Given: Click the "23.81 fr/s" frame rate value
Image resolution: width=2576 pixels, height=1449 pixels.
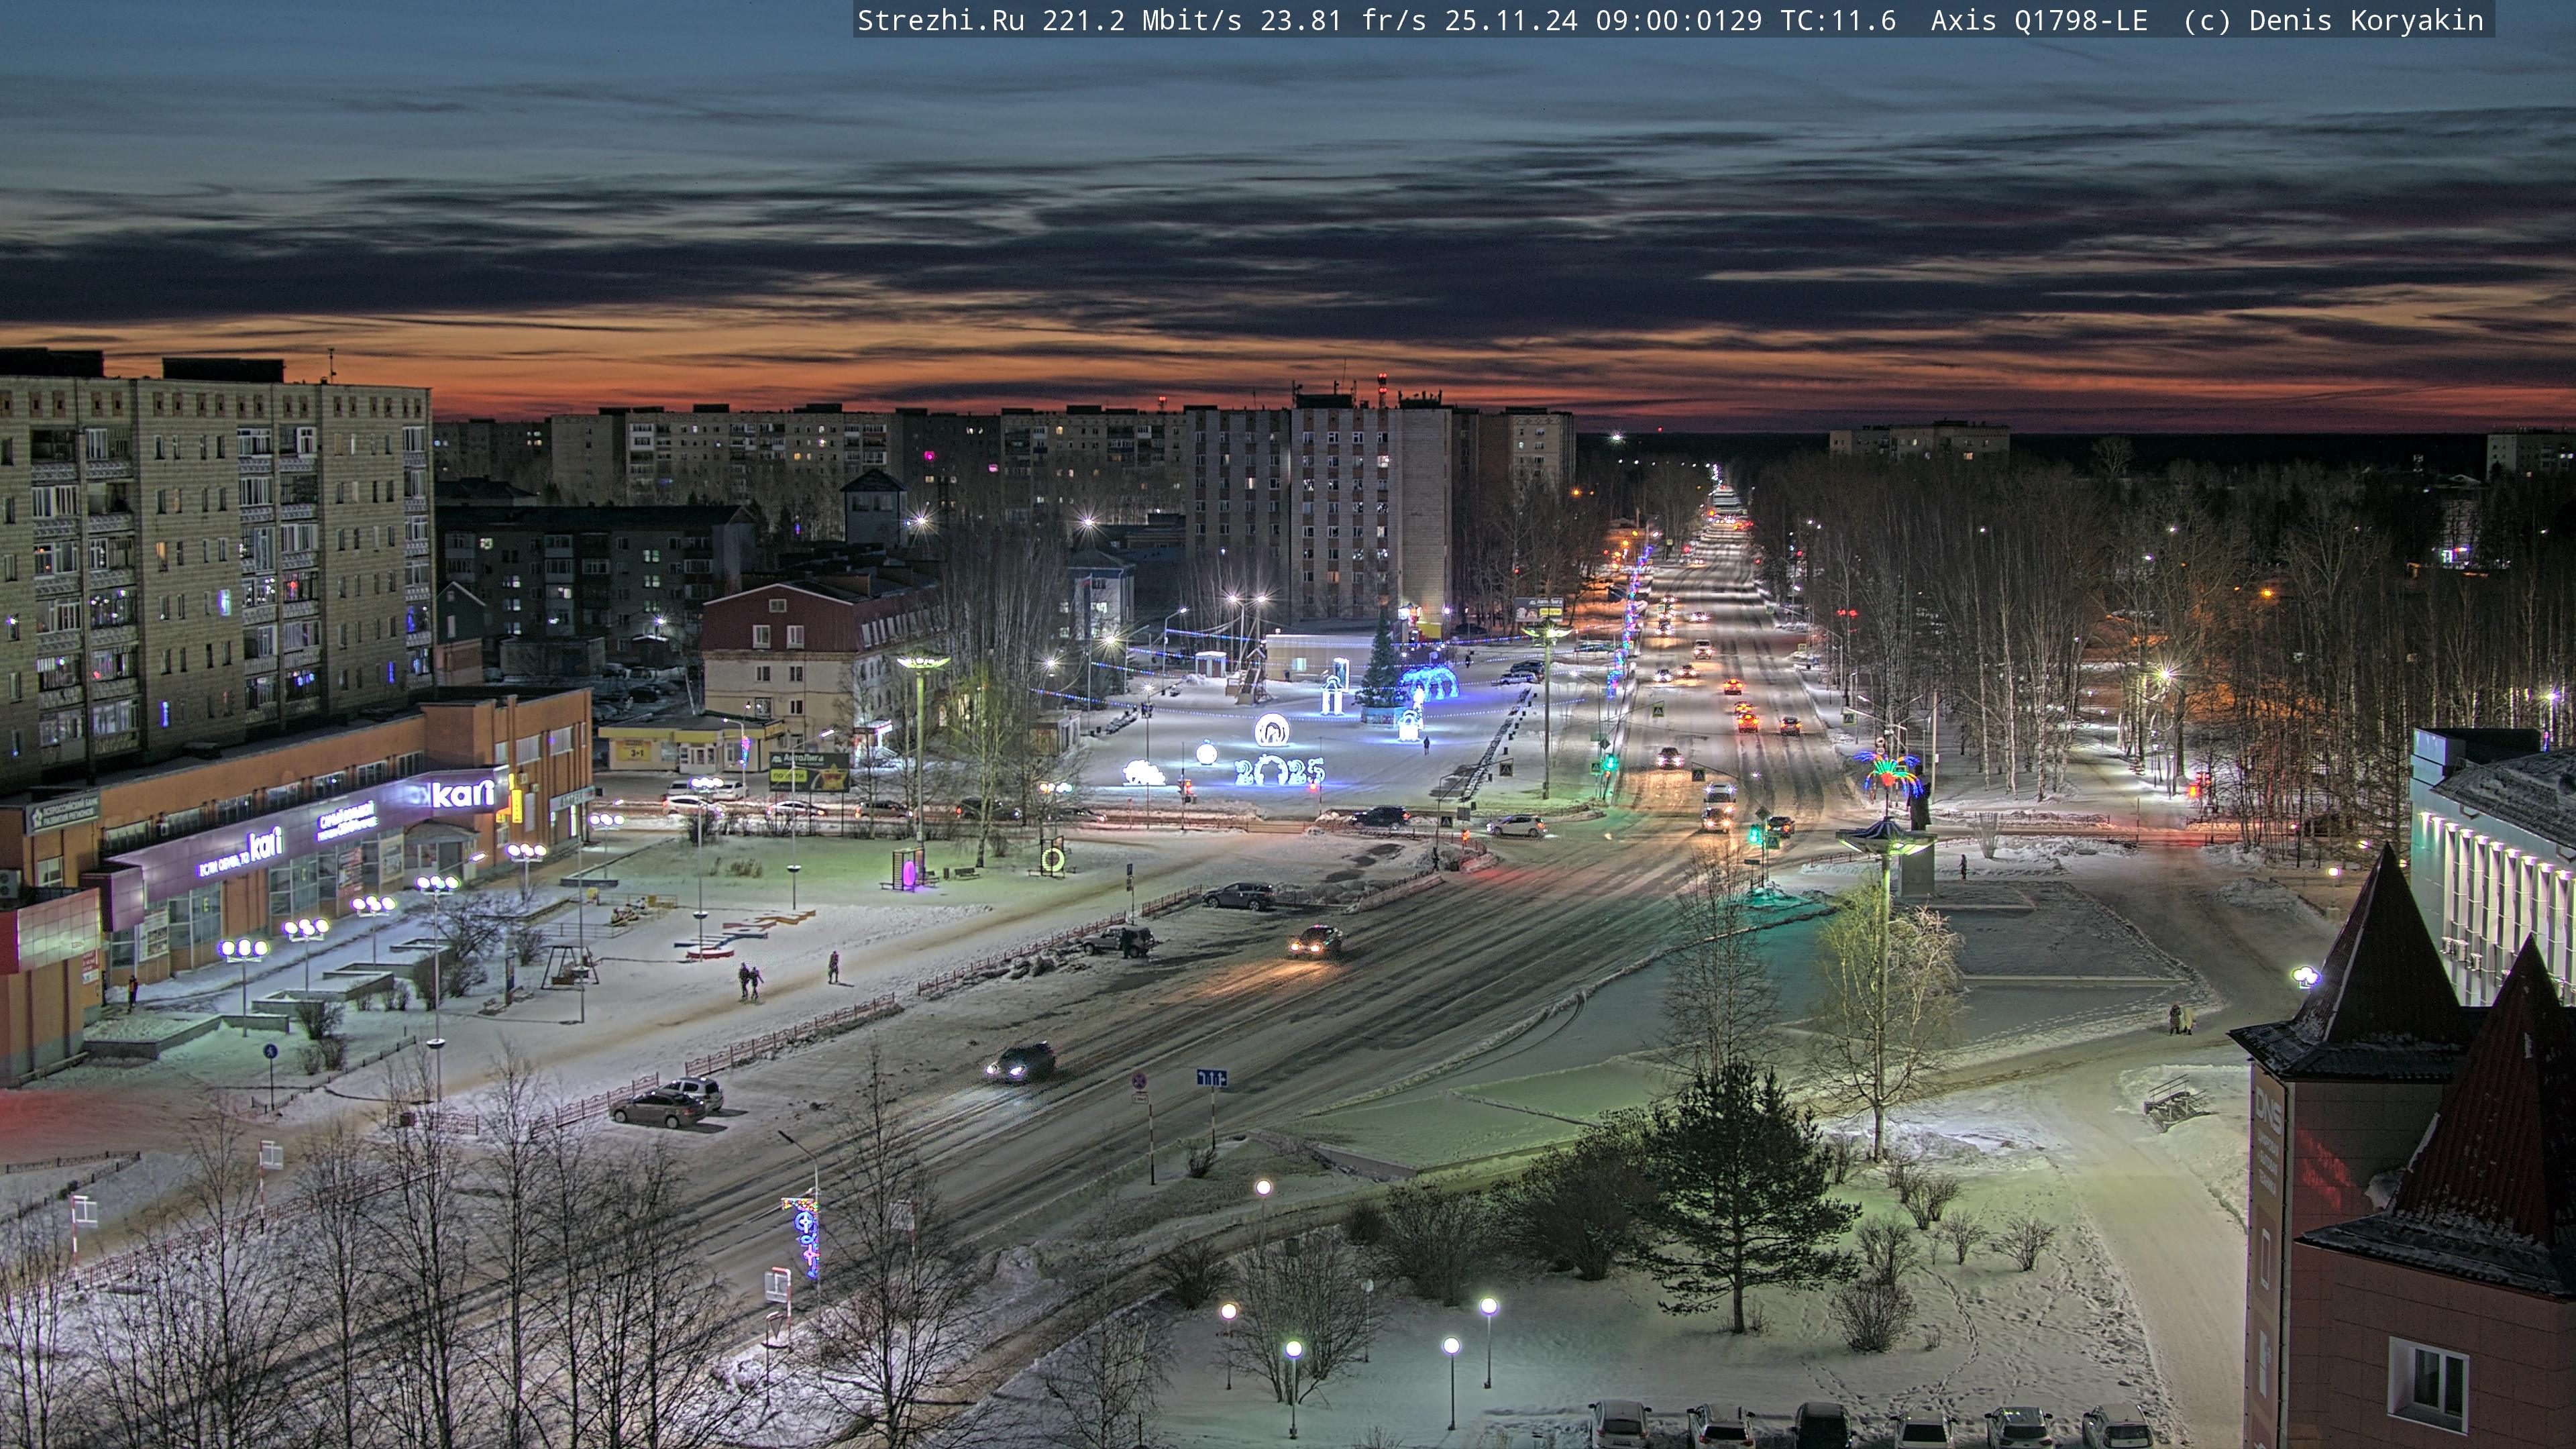Looking at the screenshot, I should 1343,20.
